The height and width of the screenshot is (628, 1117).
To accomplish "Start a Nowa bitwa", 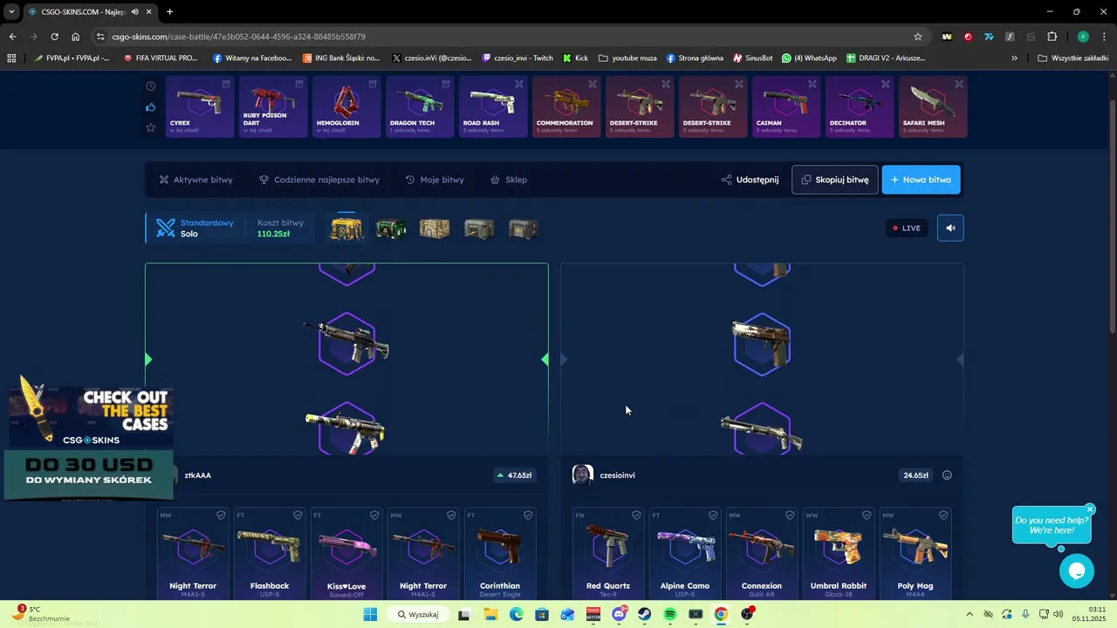I will click(922, 180).
